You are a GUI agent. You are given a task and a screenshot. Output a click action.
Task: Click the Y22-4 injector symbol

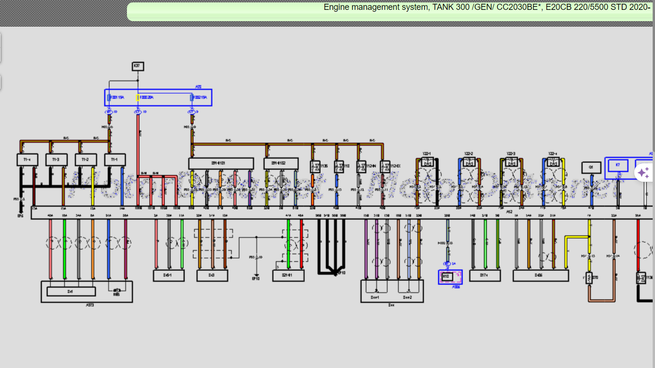553,162
